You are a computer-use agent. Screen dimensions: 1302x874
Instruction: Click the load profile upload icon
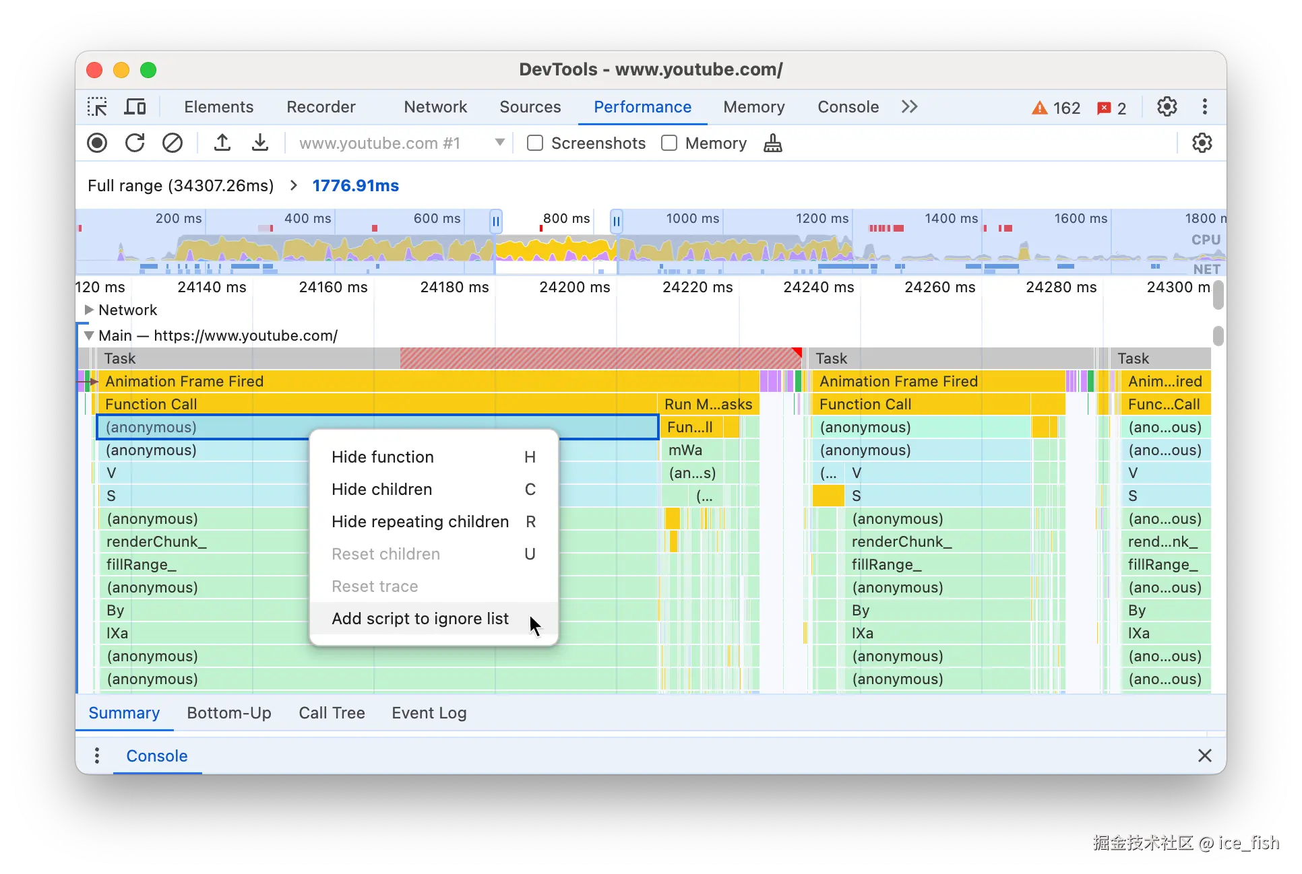click(222, 143)
